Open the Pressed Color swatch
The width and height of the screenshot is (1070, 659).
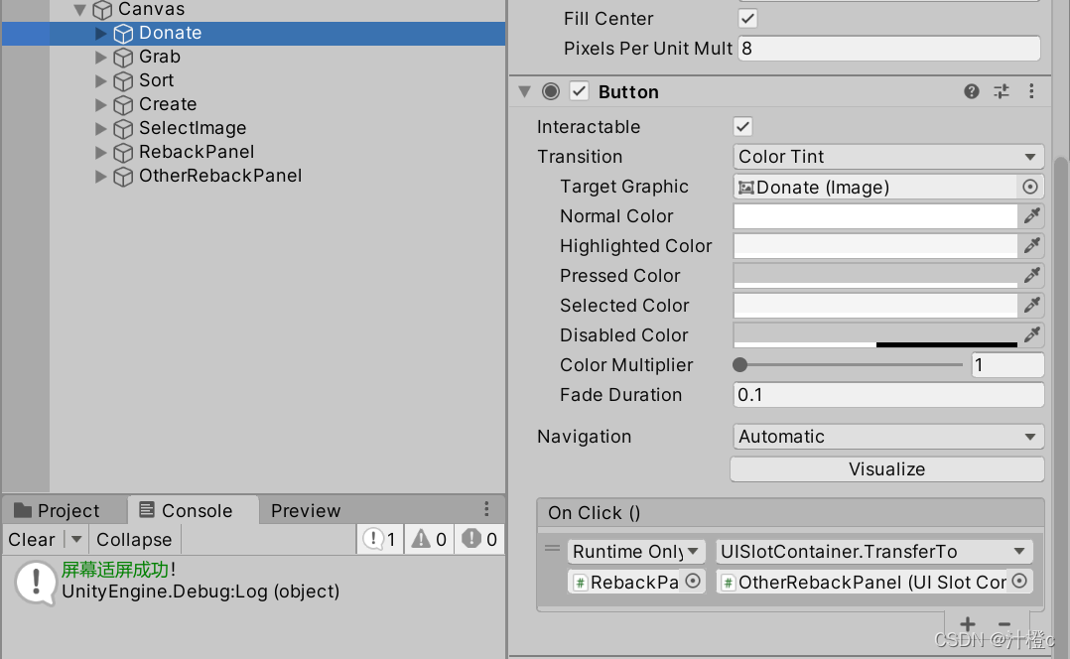click(x=875, y=276)
